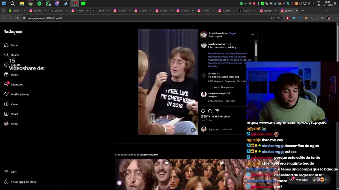Click the #thebeatles hashtag
The height and width of the screenshot is (190, 339).
(x=223, y=54)
